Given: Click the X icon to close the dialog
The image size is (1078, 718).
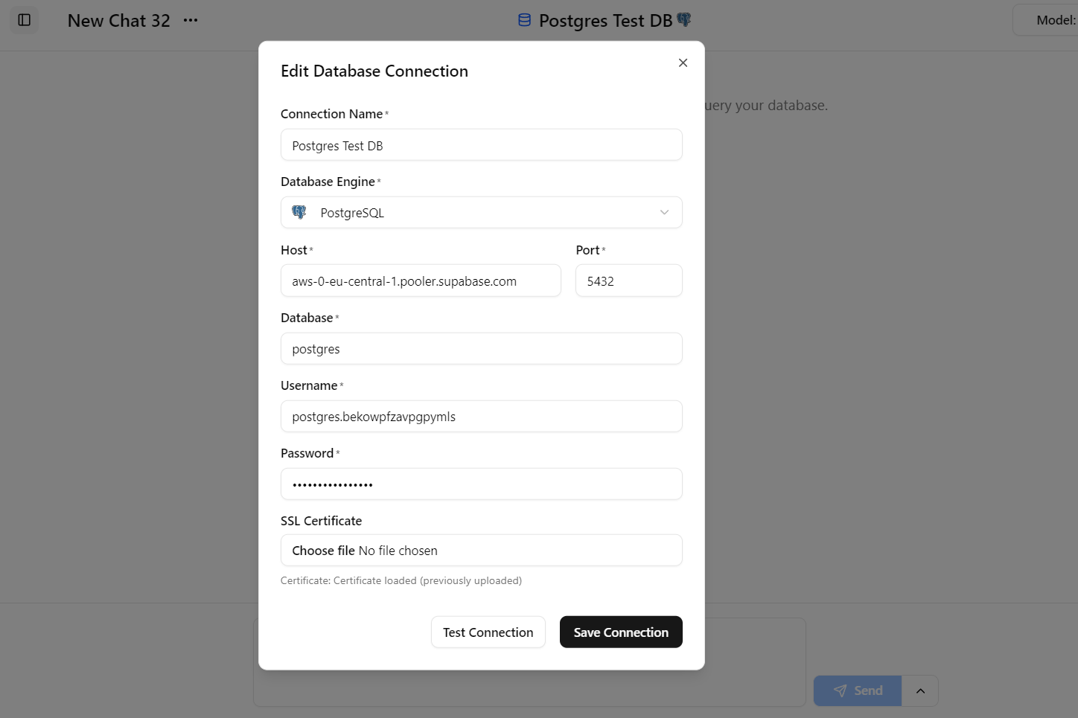Looking at the screenshot, I should [x=683, y=62].
